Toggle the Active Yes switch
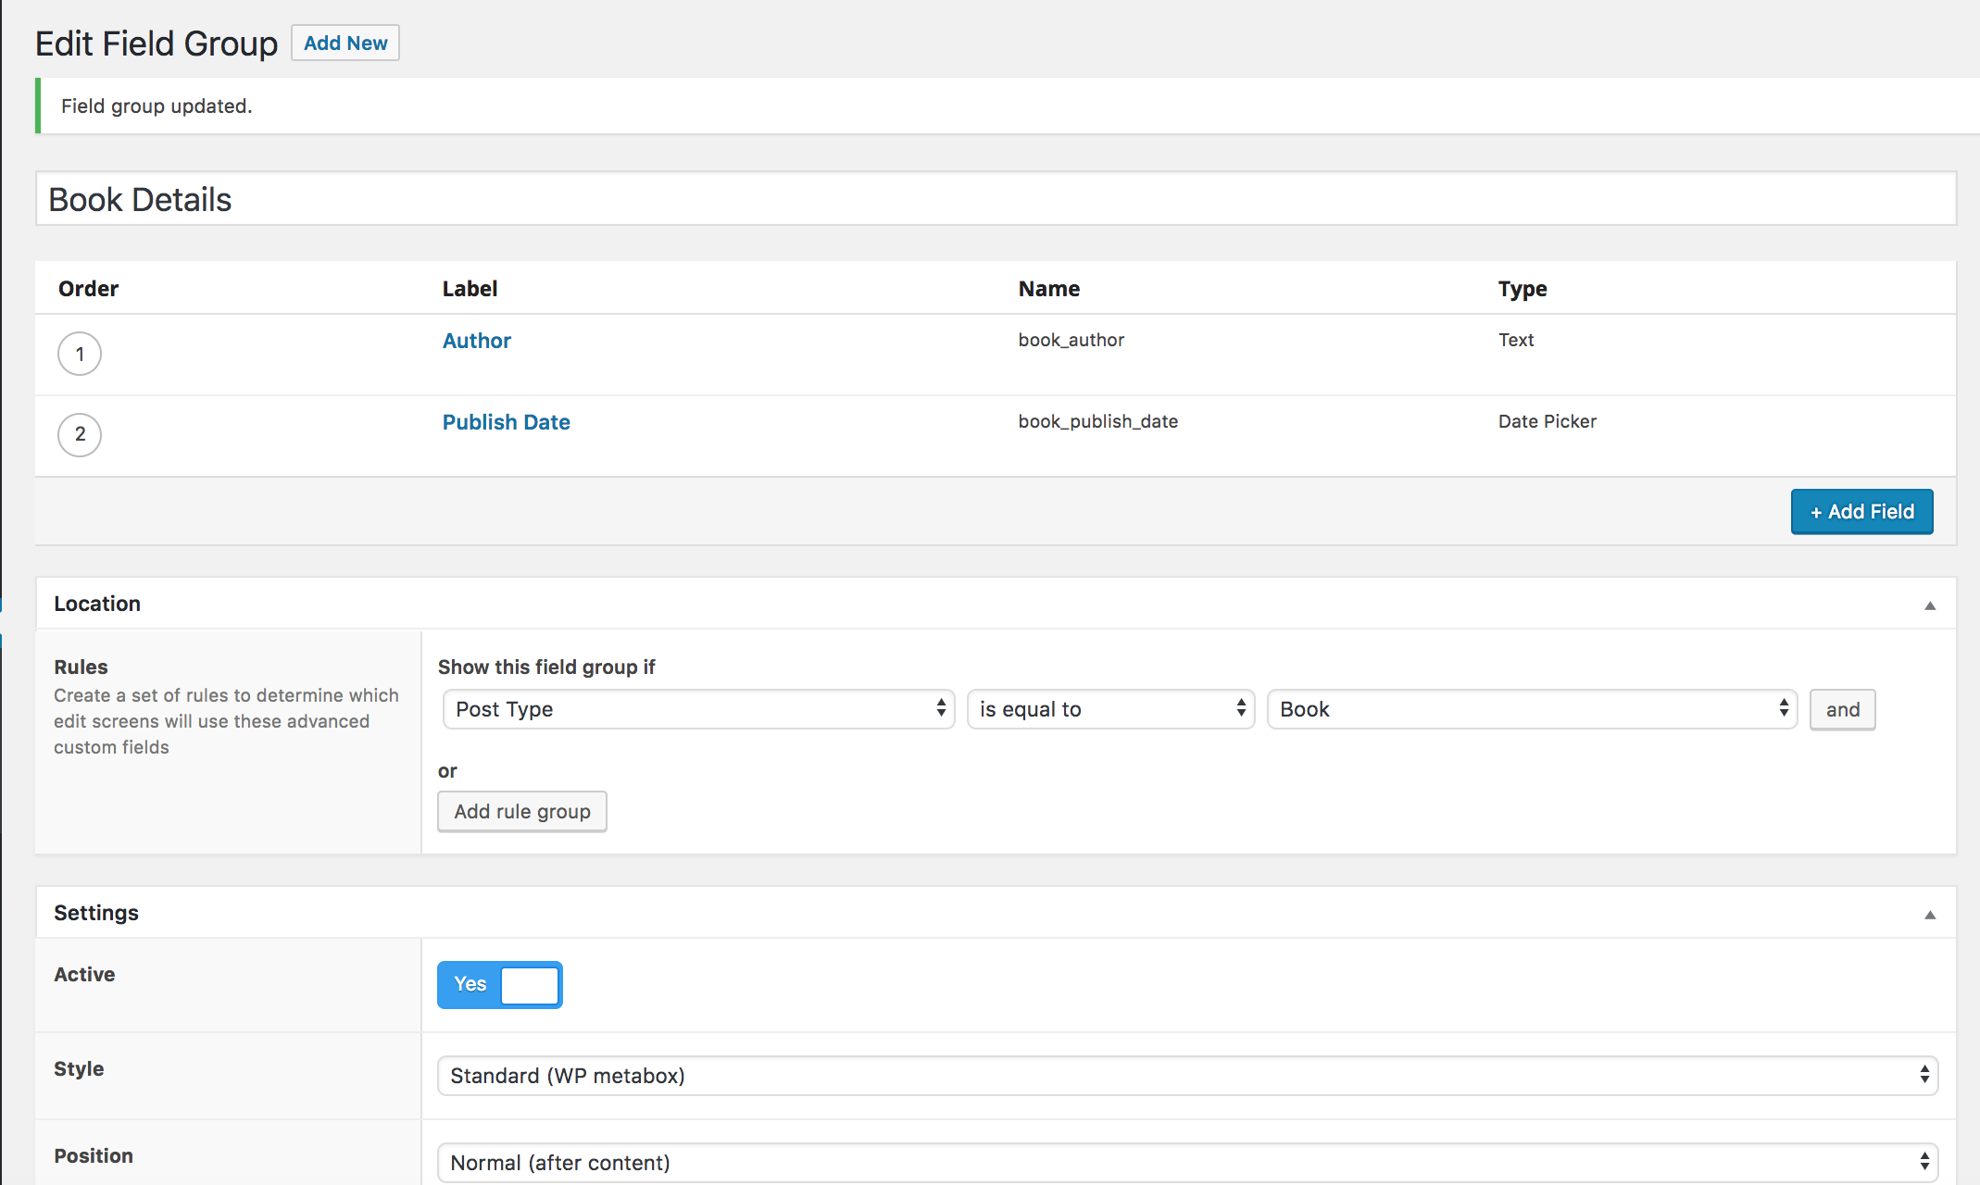Viewport: 1980px width, 1185px height. pyautogui.click(x=499, y=984)
